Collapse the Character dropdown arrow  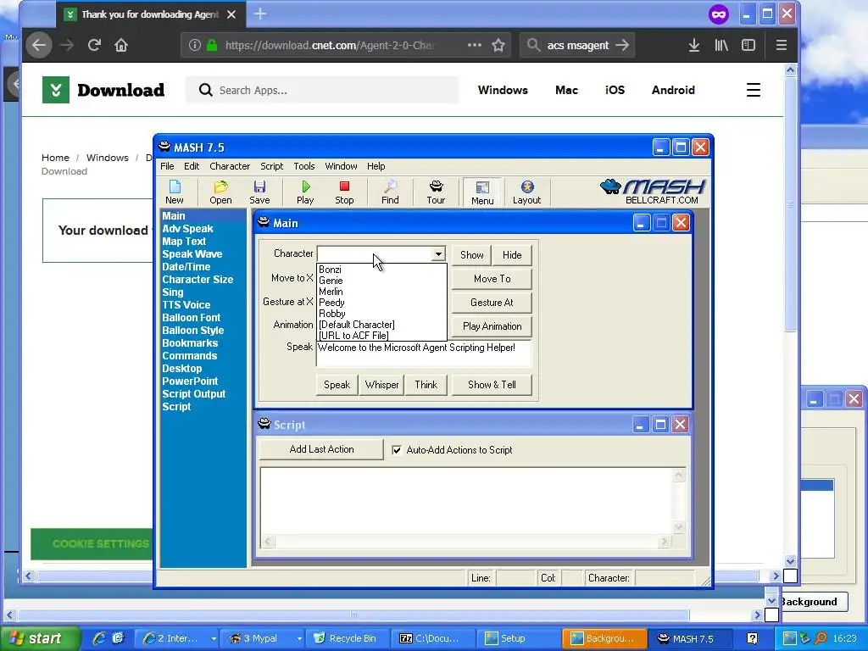click(x=438, y=254)
